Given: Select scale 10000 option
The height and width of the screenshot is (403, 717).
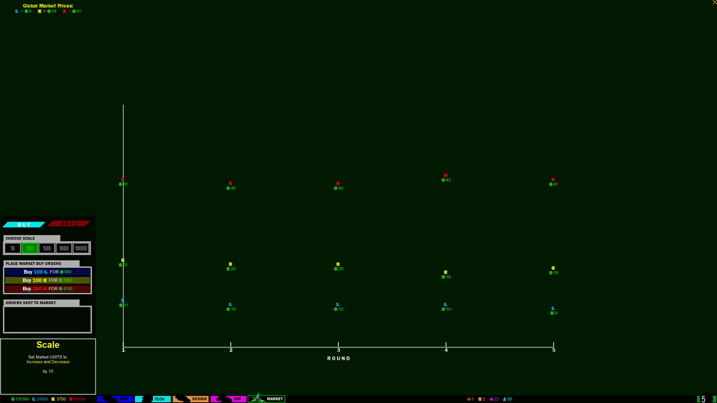Looking at the screenshot, I should pos(81,249).
